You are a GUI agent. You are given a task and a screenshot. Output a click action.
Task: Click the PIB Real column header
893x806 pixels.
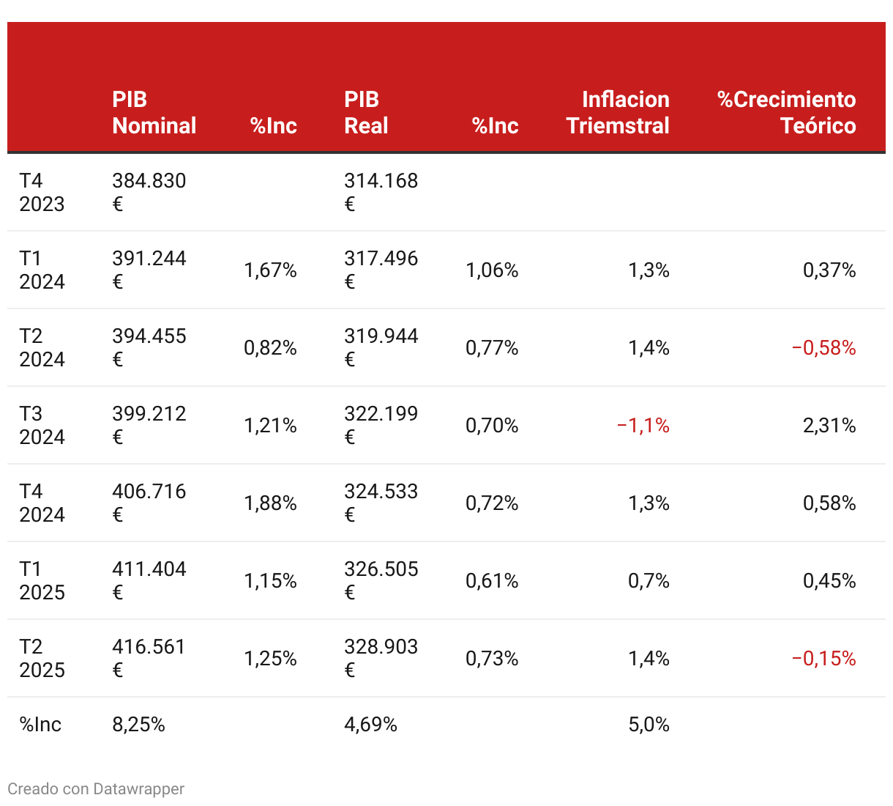tap(366, 113)
